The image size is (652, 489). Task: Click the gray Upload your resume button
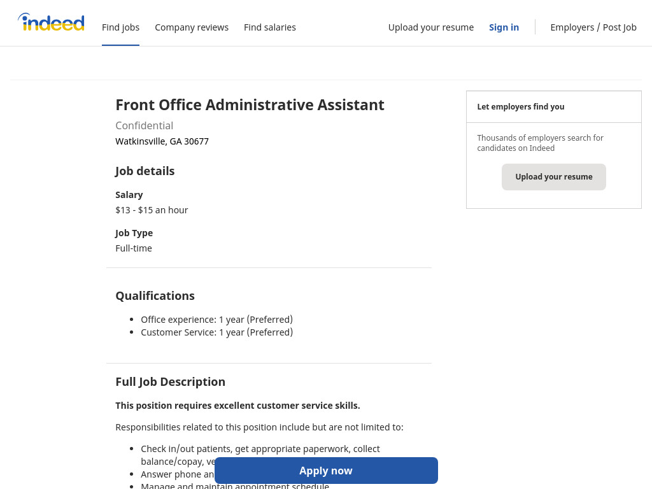pyautogui.click(x=554, y=177)
